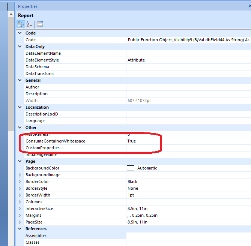Expand the InteractiveSize property

[x=20, y=208]
